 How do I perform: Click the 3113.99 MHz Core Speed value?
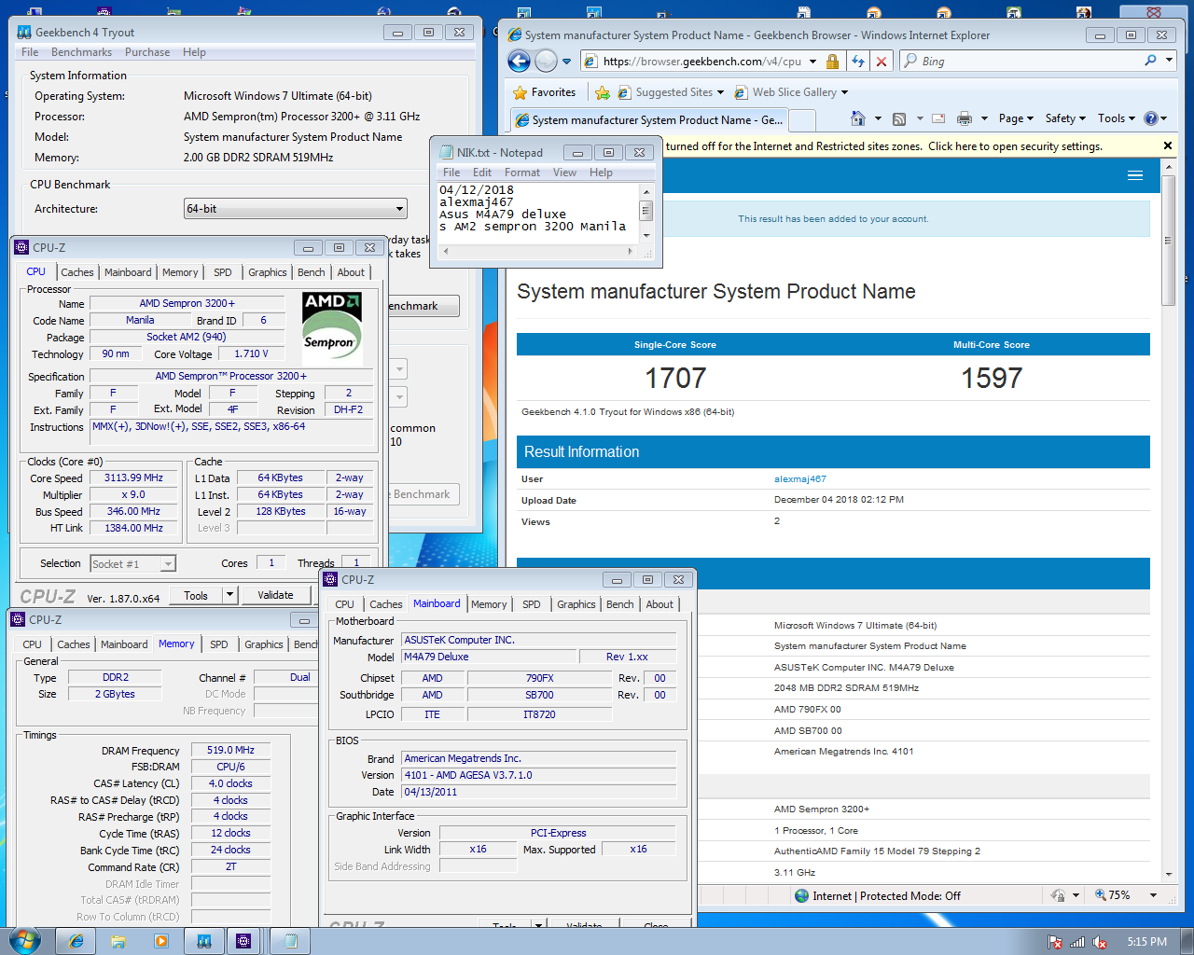point(134,477)
